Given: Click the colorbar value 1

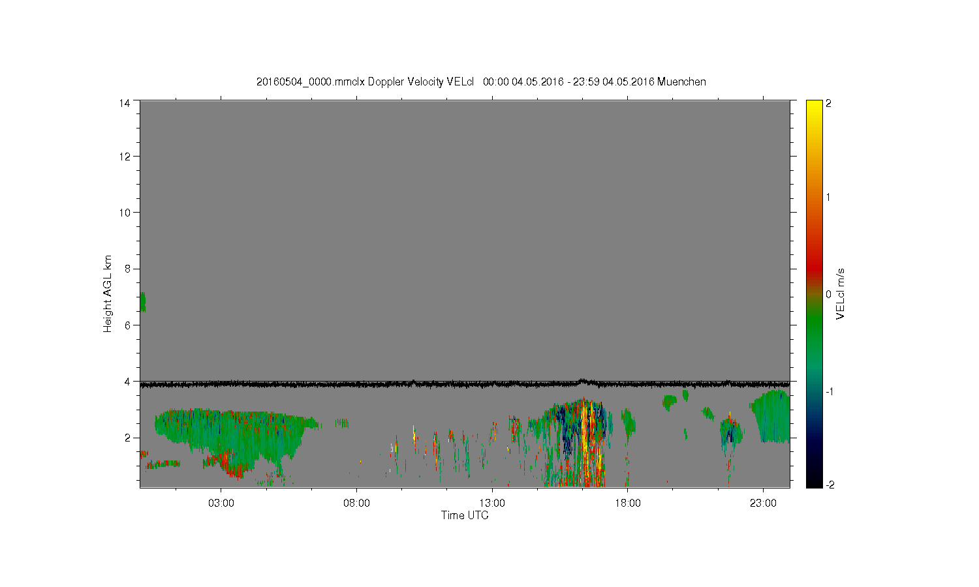Looking at the screenshot, I should [828, 197].
